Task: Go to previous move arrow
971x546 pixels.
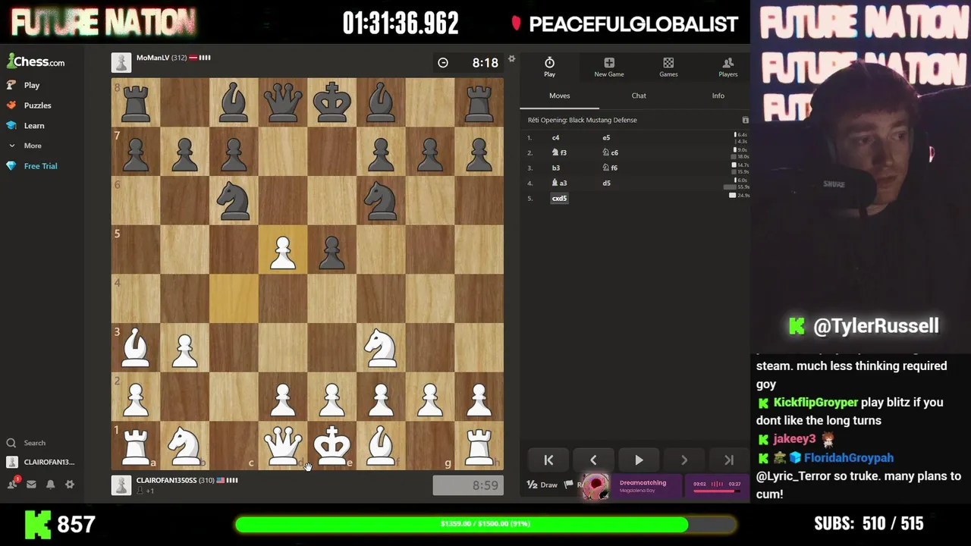Action: coord(593,460)
